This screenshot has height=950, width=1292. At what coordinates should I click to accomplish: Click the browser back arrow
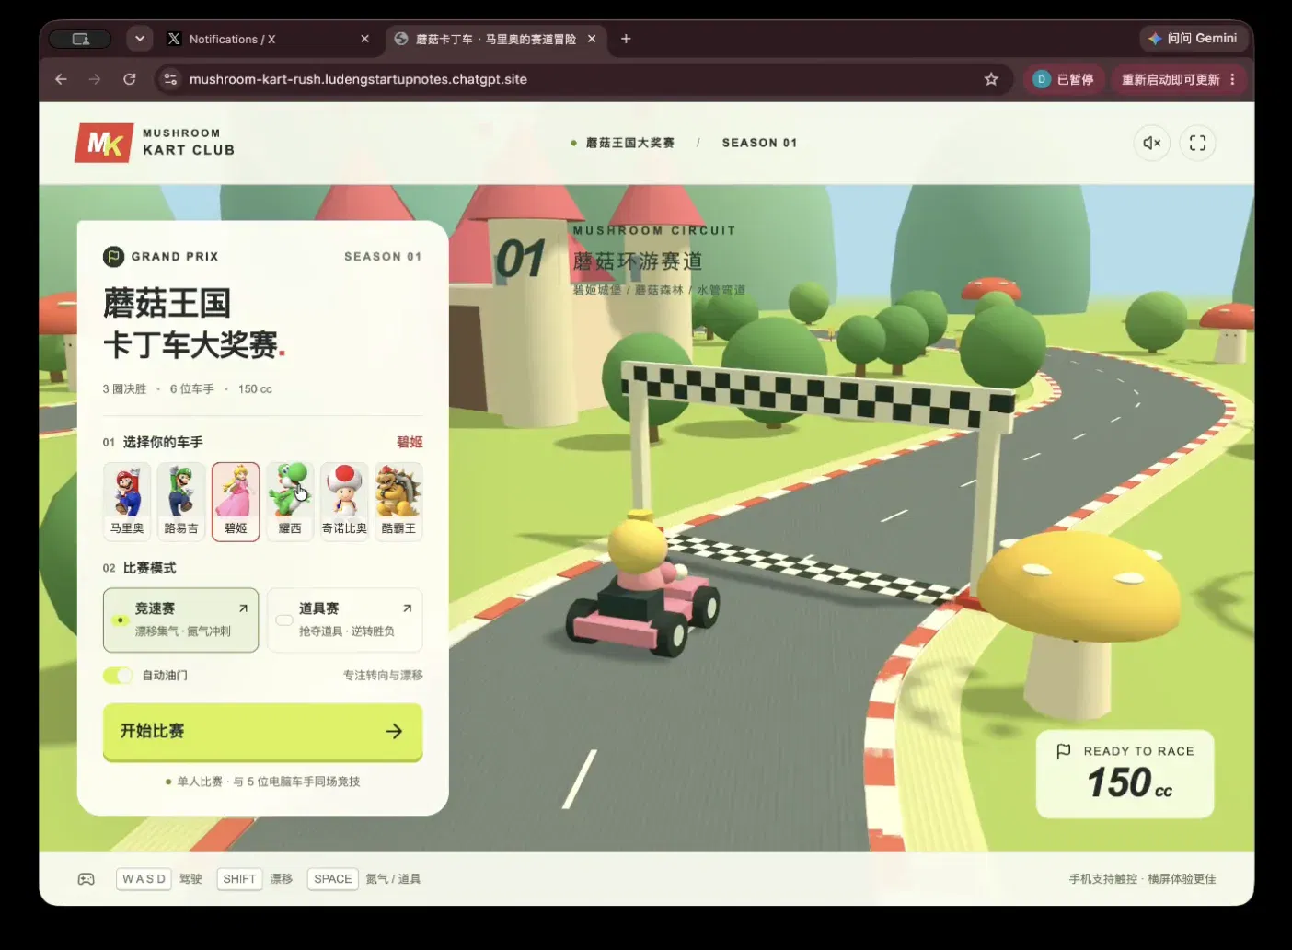61,79
